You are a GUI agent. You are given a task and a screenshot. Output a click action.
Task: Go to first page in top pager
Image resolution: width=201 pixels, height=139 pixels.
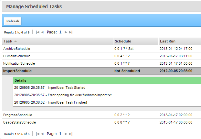(x=37, y=32)
